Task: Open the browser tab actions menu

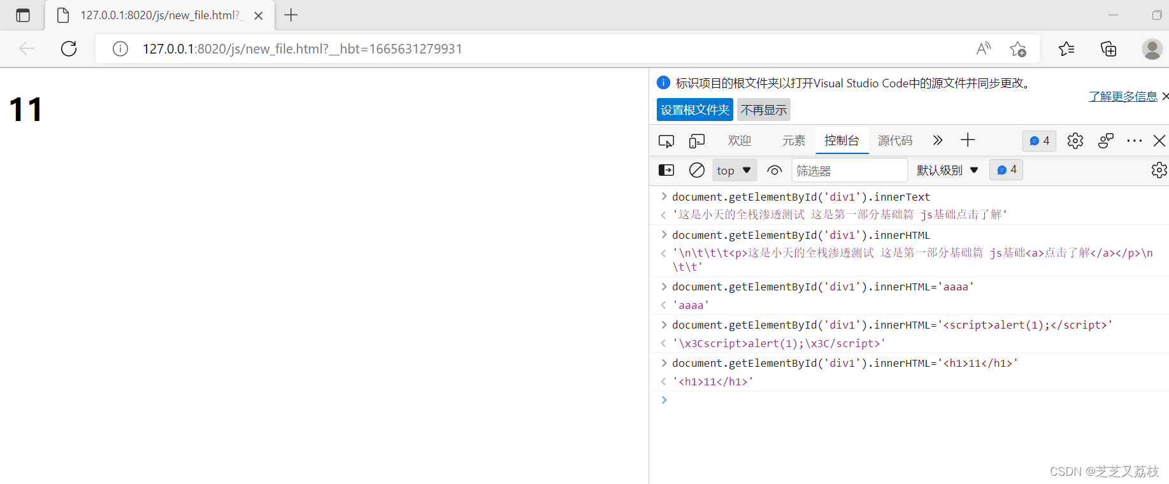Action: (23, 15)
